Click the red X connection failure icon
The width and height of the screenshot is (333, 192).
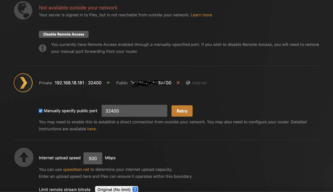178,83
